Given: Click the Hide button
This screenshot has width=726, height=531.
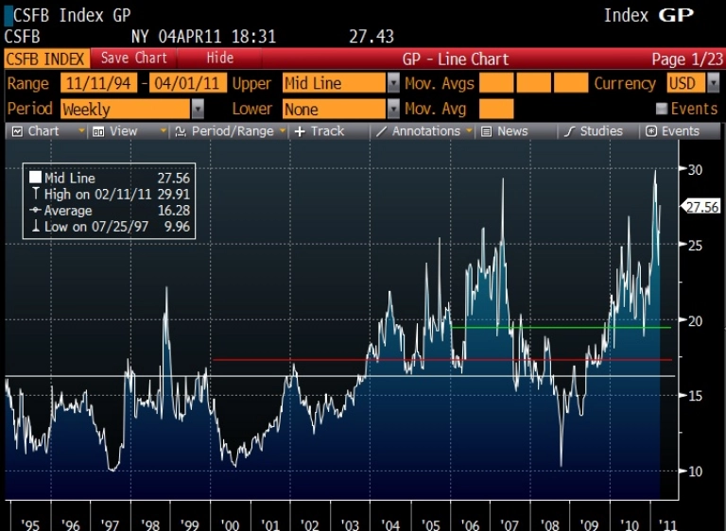Looking at the screenshot, I should [219, 59].
